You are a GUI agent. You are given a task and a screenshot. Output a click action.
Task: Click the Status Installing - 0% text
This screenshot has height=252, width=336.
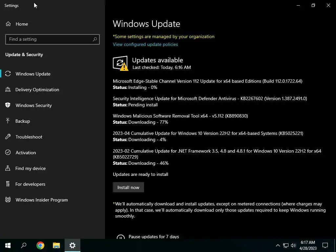click(135, 87)
